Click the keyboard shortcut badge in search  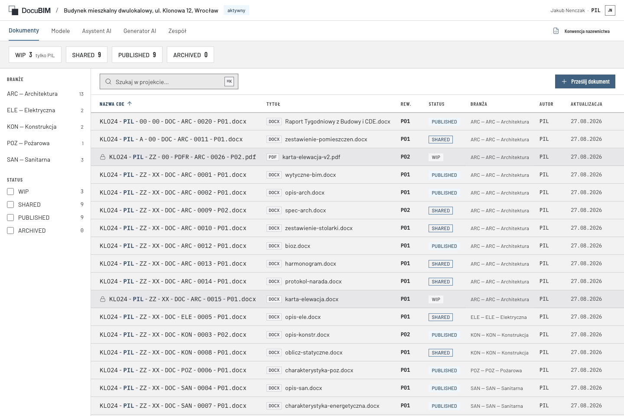click(229, 81)
